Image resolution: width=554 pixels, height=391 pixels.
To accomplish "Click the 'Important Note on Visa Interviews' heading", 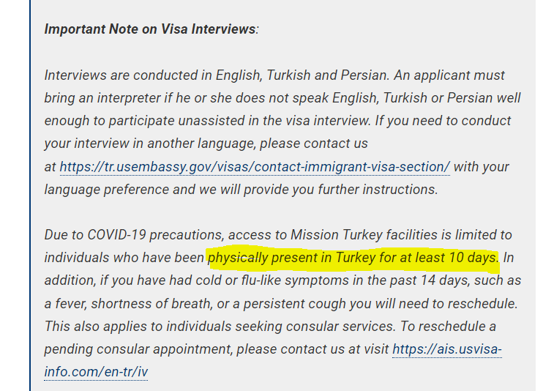I will tap(150, 29).
